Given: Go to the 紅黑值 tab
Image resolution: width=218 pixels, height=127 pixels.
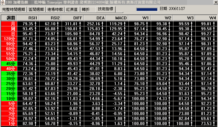Looking at the screenshot, I should pos(72,9).
